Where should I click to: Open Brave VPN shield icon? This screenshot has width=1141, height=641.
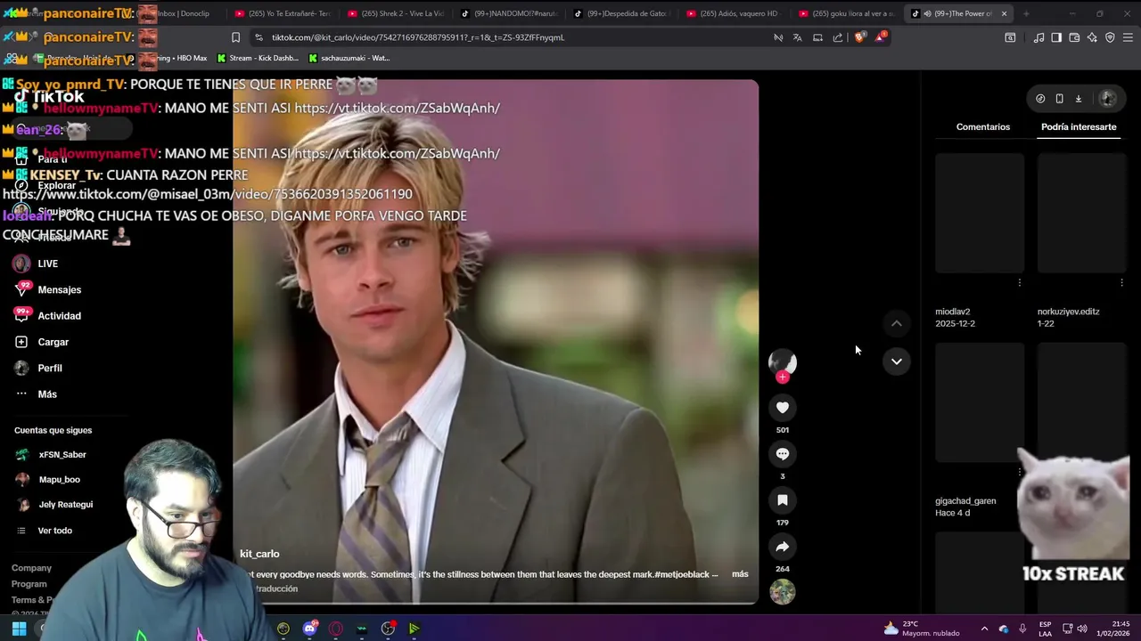pyautogui.click(x=1110, y=37)
